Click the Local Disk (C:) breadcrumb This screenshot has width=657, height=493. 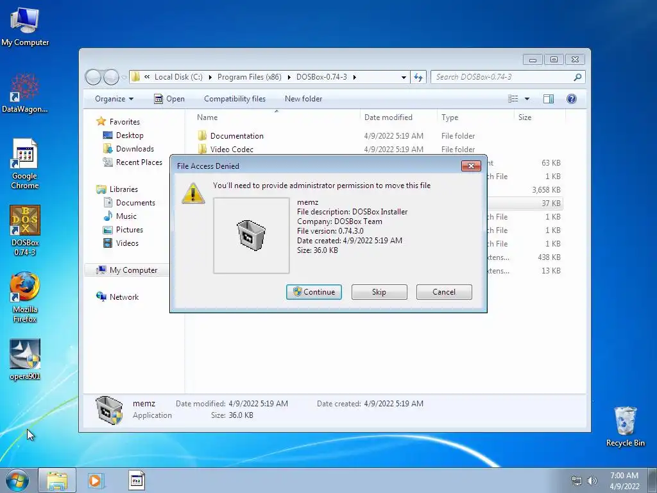click(178, 77)
